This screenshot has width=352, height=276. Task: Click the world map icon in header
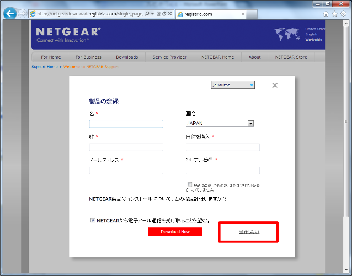coord(287,34)
